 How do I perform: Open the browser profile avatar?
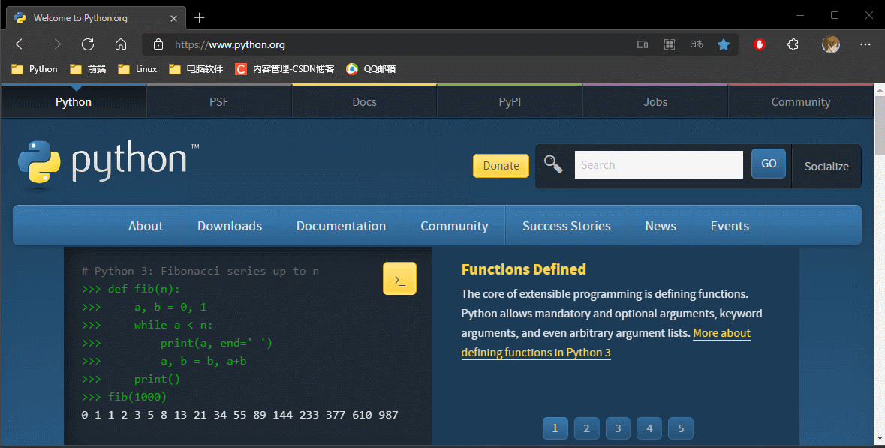point(831,44)
